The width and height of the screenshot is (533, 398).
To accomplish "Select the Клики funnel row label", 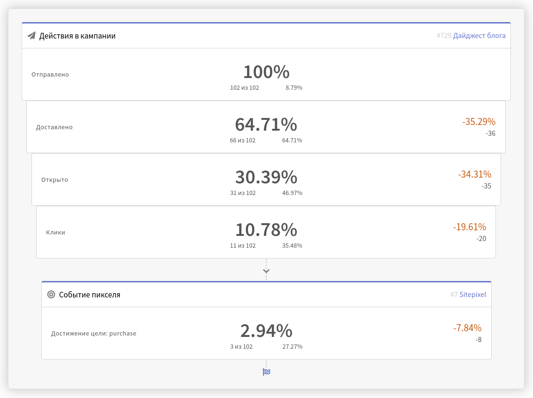I will point(55,232).
